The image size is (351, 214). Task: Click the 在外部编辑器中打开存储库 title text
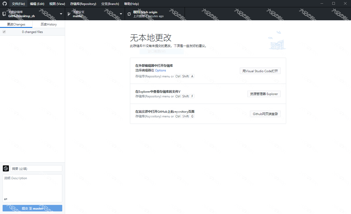154,66
